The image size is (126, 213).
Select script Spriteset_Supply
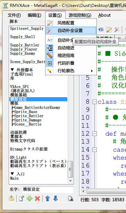(27, 28)
